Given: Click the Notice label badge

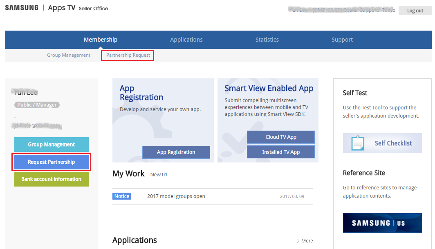Looking at the screenshot, I should coord(122,196).
